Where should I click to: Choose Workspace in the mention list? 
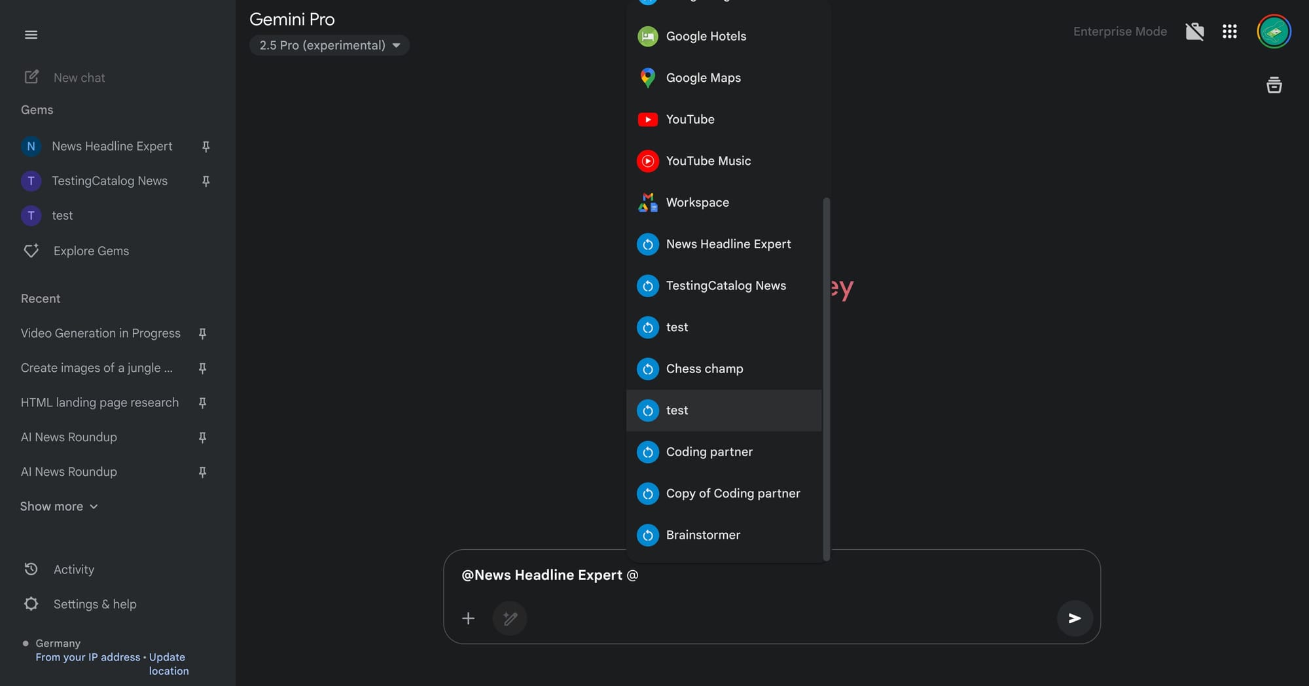pos(724,203)
